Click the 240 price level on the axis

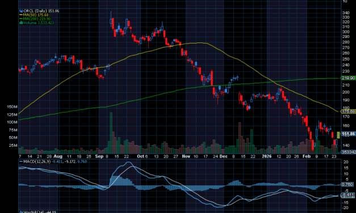(346, 65)
